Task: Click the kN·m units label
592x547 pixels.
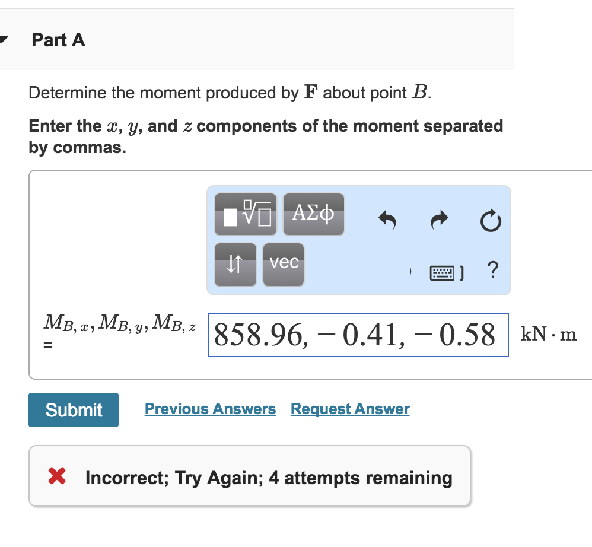Action: click(549, 335)
